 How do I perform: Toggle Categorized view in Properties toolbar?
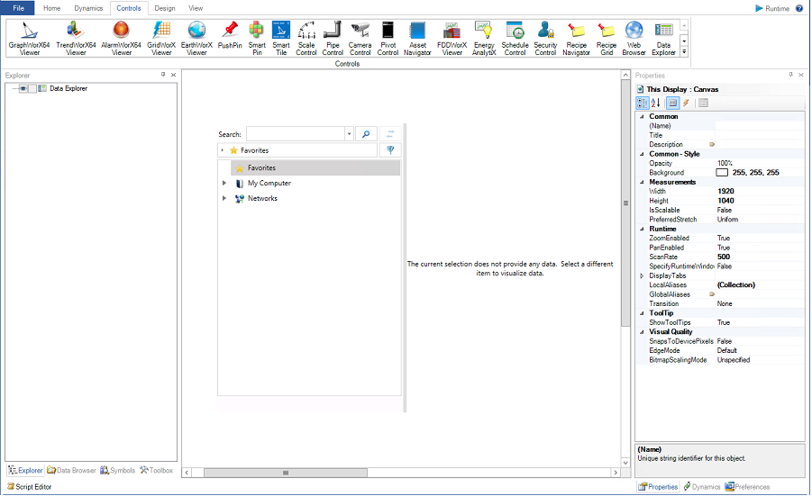(x=642, y=103)
